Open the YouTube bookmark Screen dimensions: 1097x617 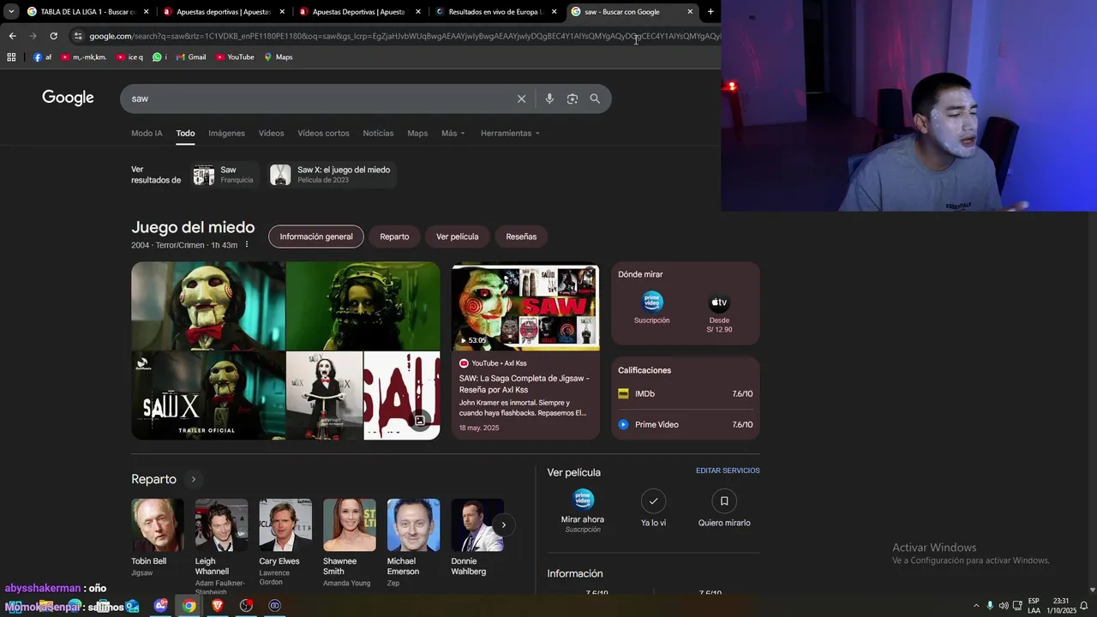coord(235,57)
